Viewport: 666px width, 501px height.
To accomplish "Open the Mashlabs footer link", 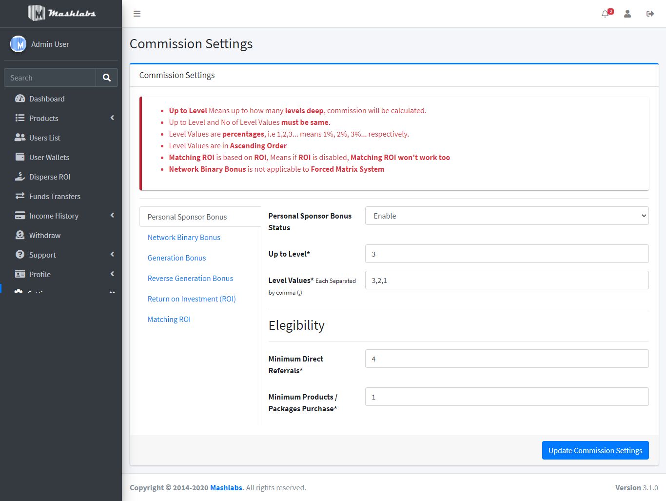I will [x=227, y=488].
